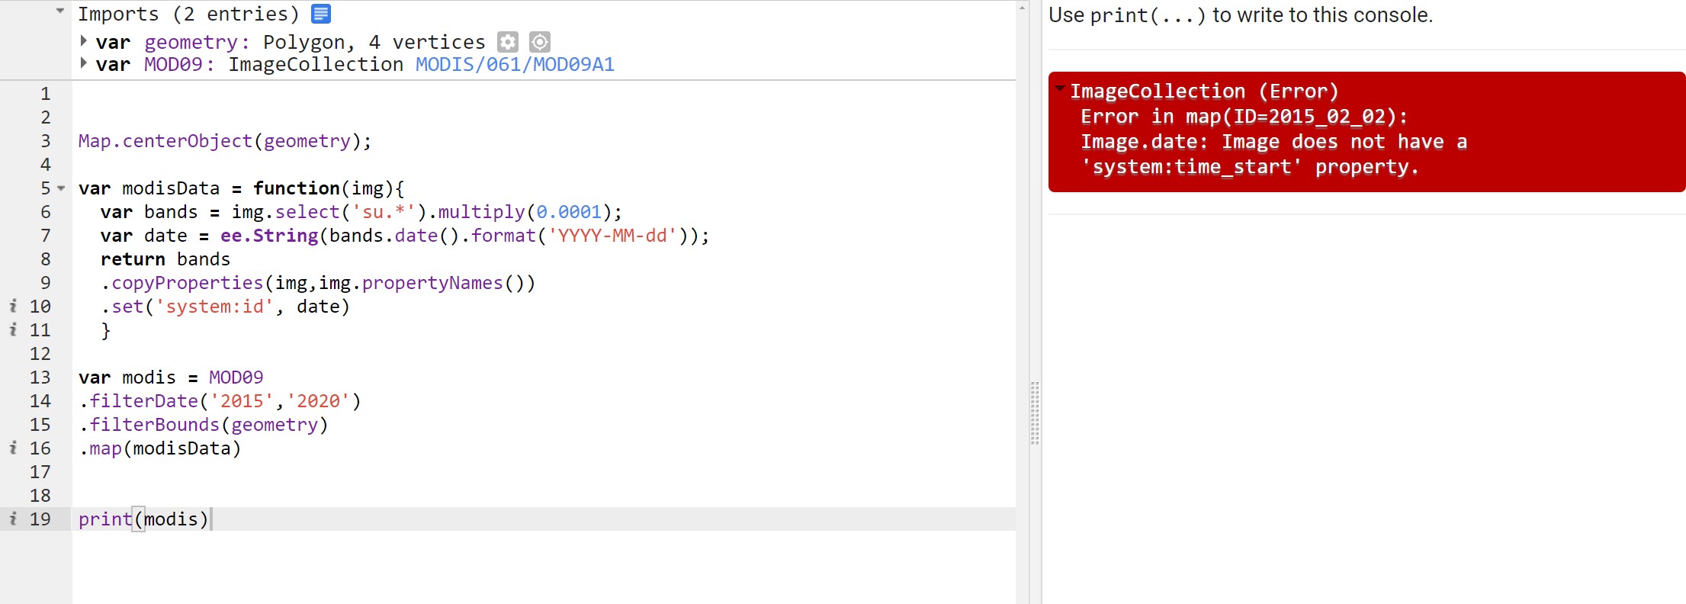
Task: Click 'var modis = MOD09' line
Action: (171, 377)
